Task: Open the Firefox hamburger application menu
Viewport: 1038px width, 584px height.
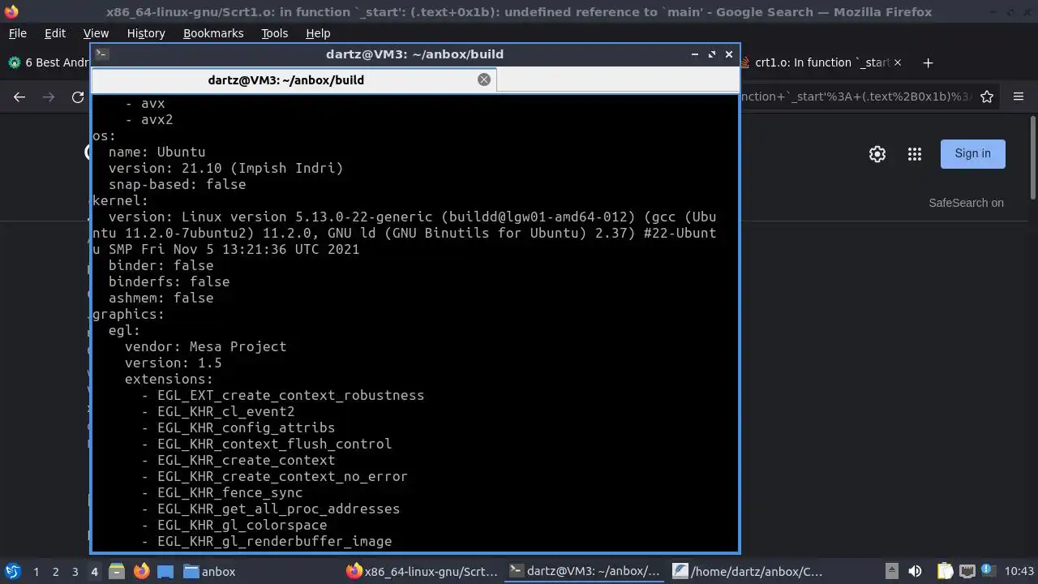Action: tap(1019, 97)
